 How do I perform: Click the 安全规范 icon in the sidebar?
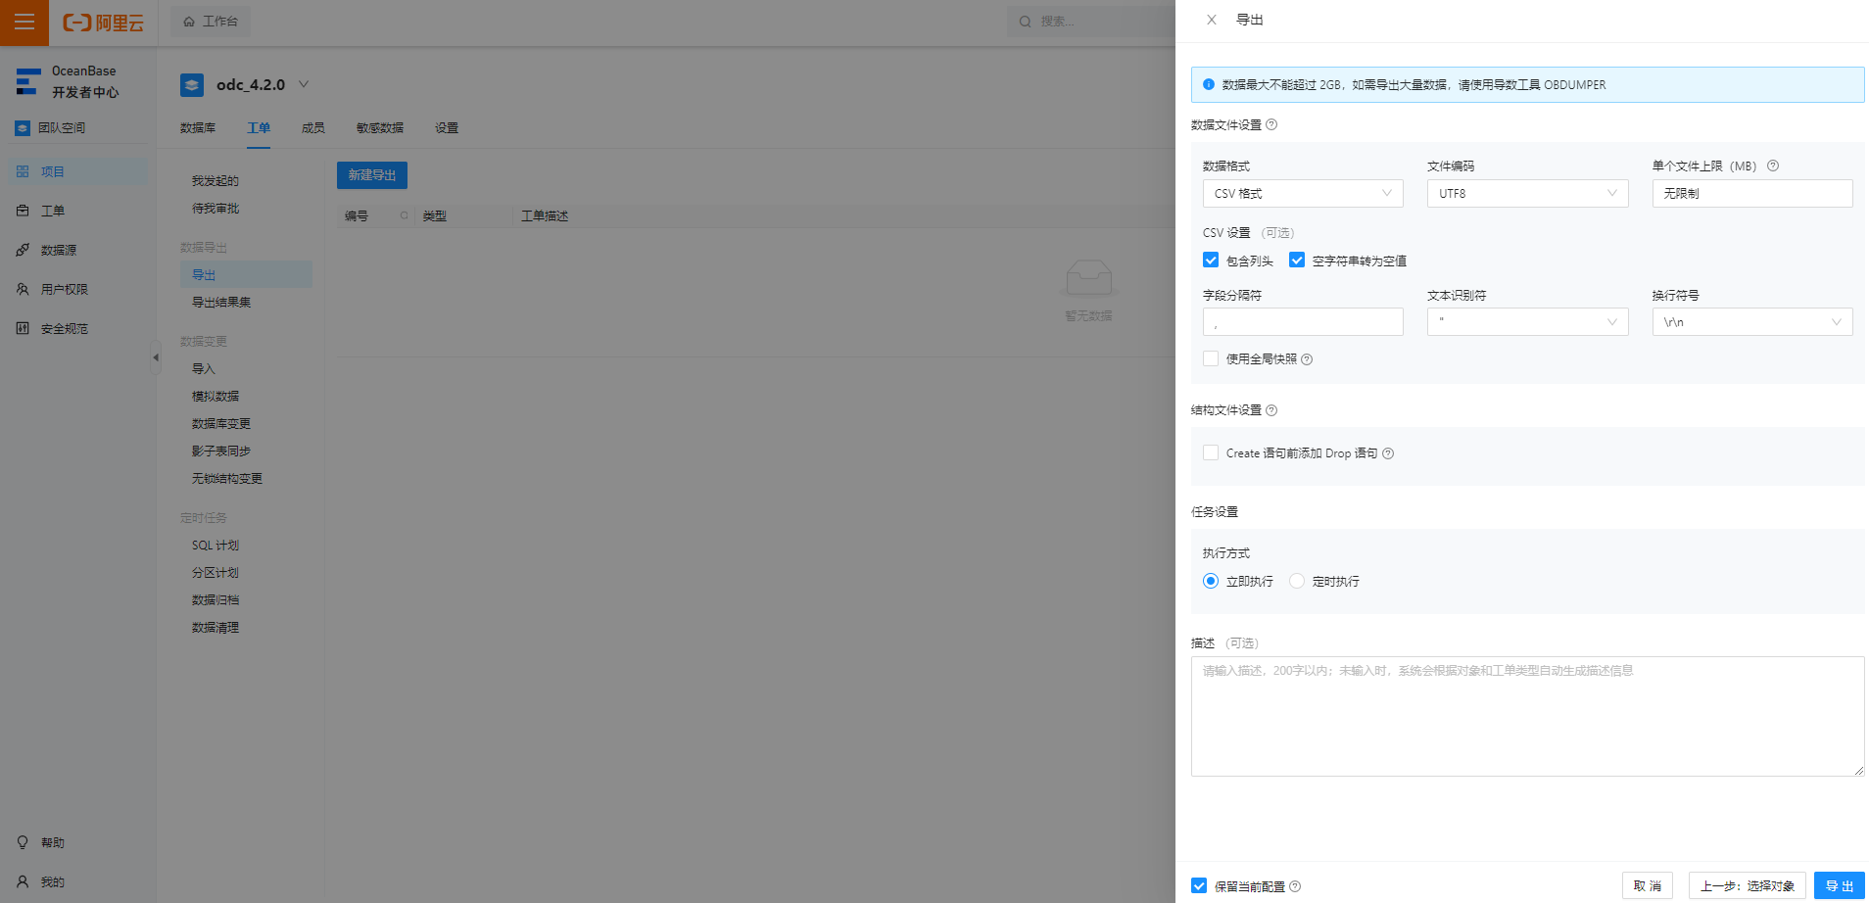click(23, 328)
